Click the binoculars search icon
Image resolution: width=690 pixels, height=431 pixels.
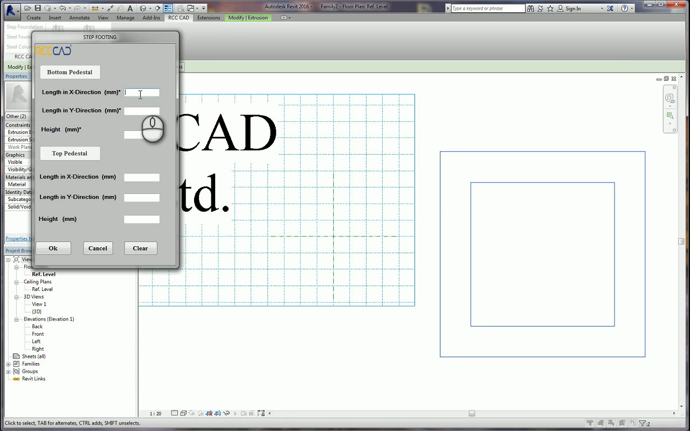[x=531, y=8]
